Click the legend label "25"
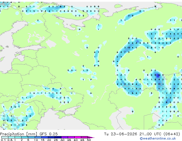182x141 pixels. pyautogui.click(x=56, y=140)
